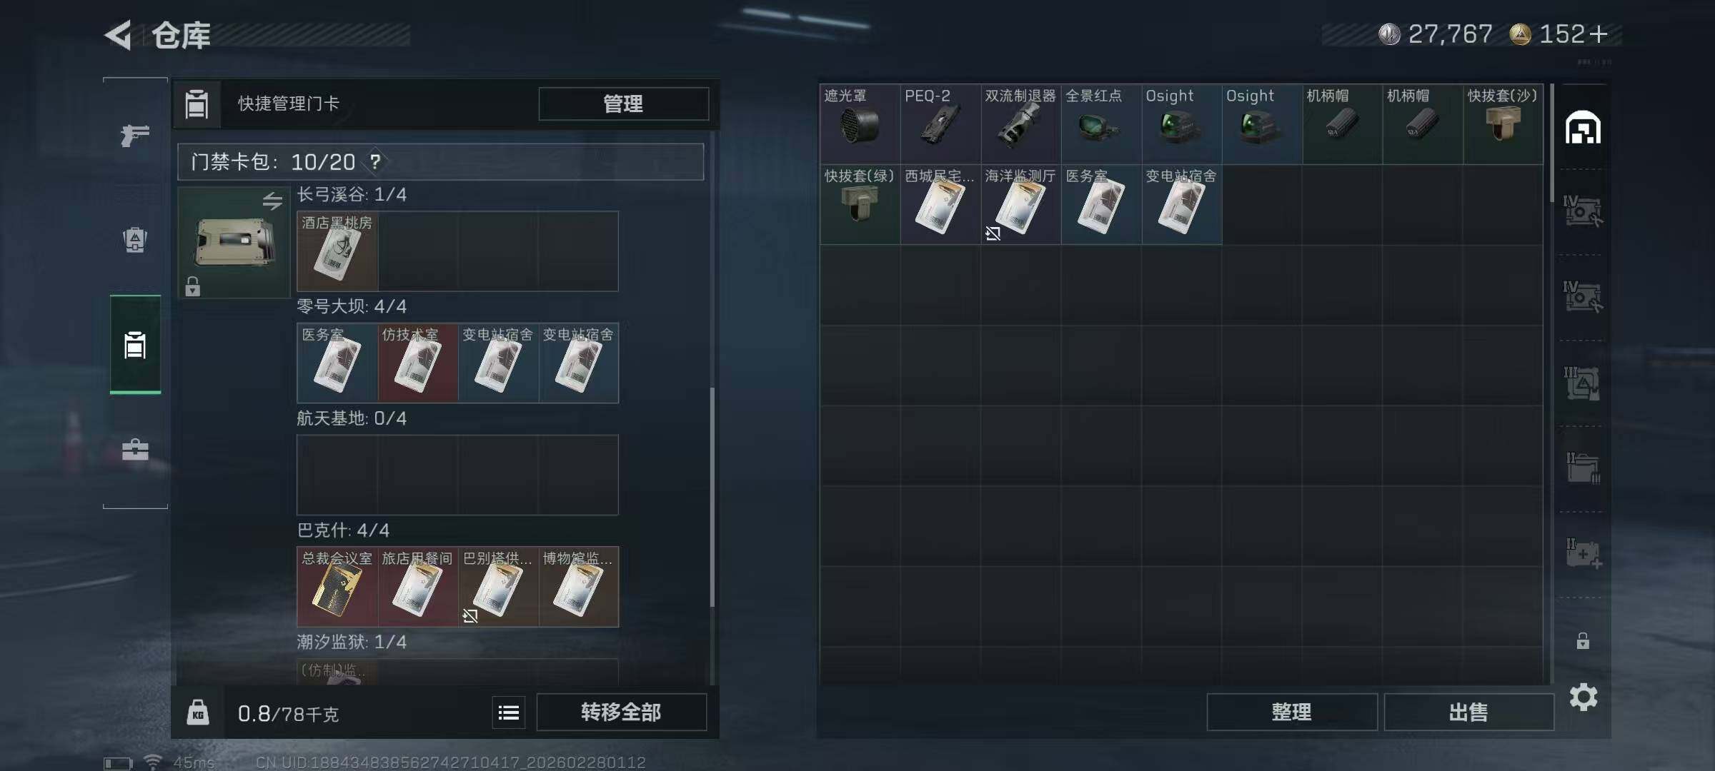Click the question mark beside 门禁卡包
The height and width of the screenshot is (771, 1715).
[x=375, y=162]
